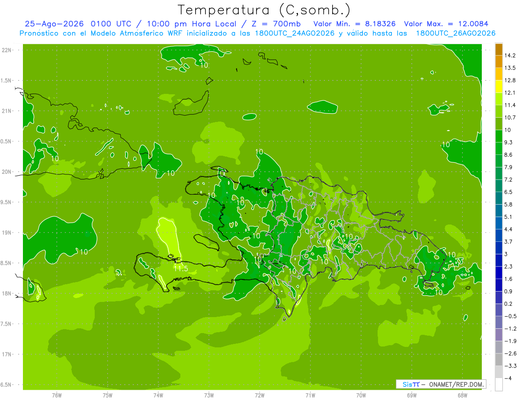This screenshot has height=401, width=519.
Task: Click the '69W' longitude label
Action: click(x=412, y=395)
